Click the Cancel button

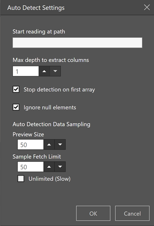point(132,213)
